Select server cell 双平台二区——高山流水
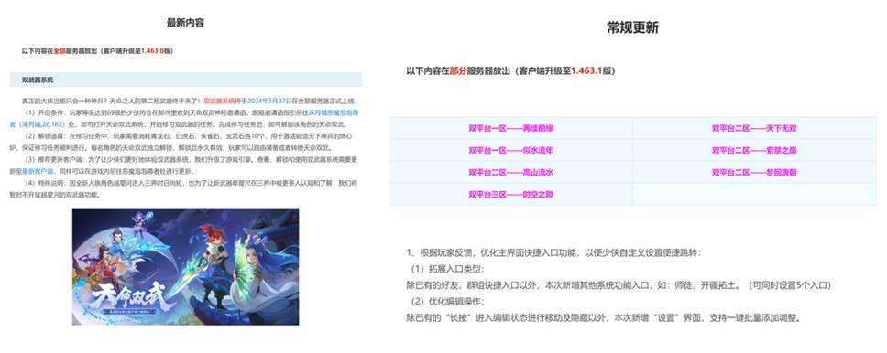The width and height of the screenshot is (887, 353). pyautogui.click(x=510, y=172)
